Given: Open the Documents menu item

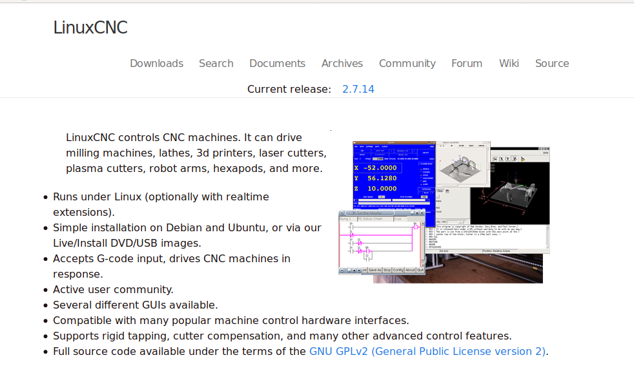Looking at the screenshot, I should tap(278, 63).
